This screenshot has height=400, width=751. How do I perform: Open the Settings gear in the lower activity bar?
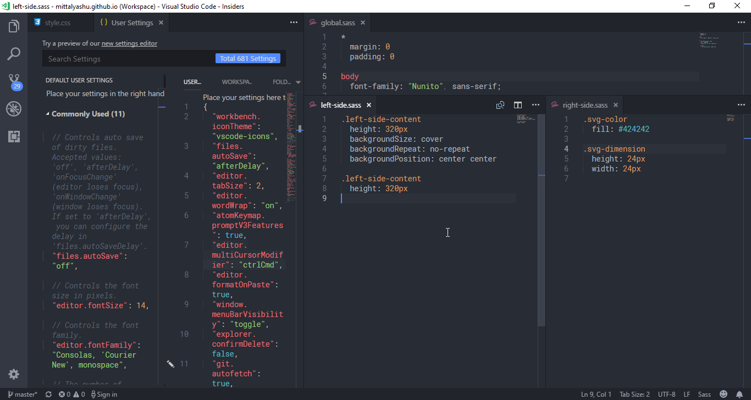(x=14, y=374)
